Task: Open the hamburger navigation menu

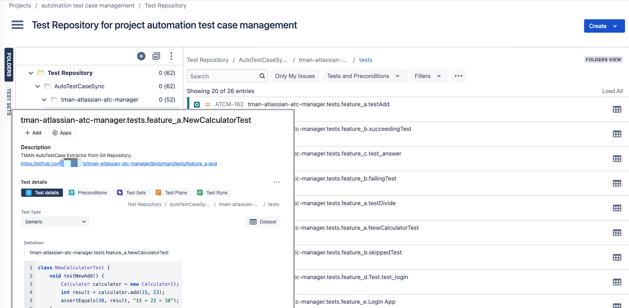Action: point(17,25)
